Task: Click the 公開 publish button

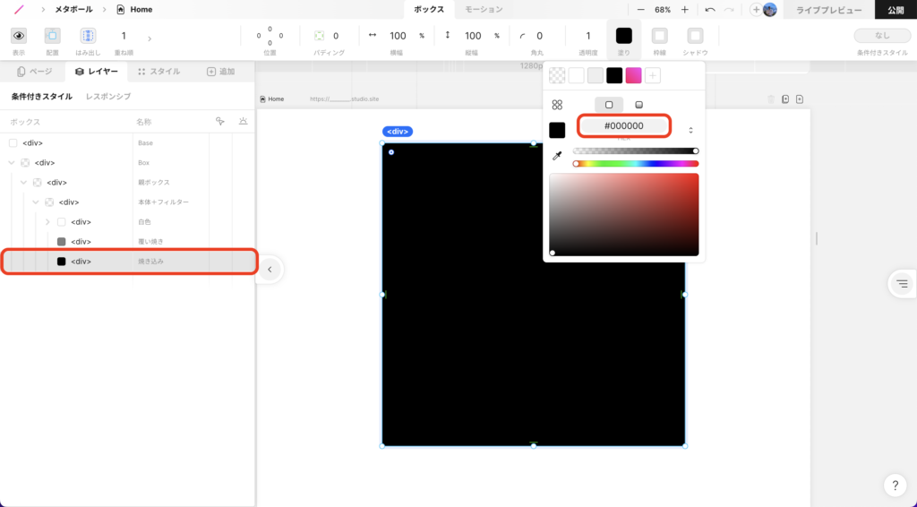Action: (896, 10)
